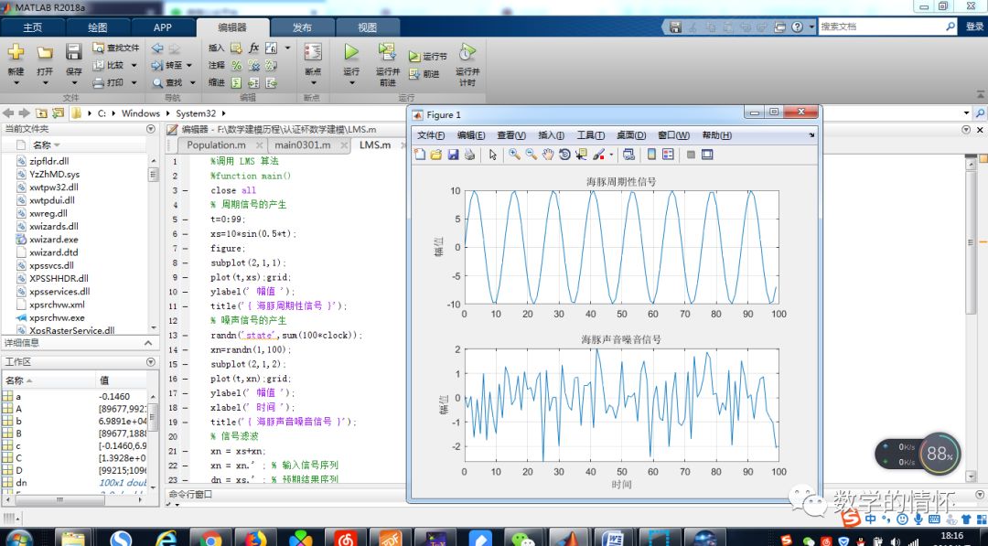Click Zoom Out tool in Figure 1

coord(532,155)
